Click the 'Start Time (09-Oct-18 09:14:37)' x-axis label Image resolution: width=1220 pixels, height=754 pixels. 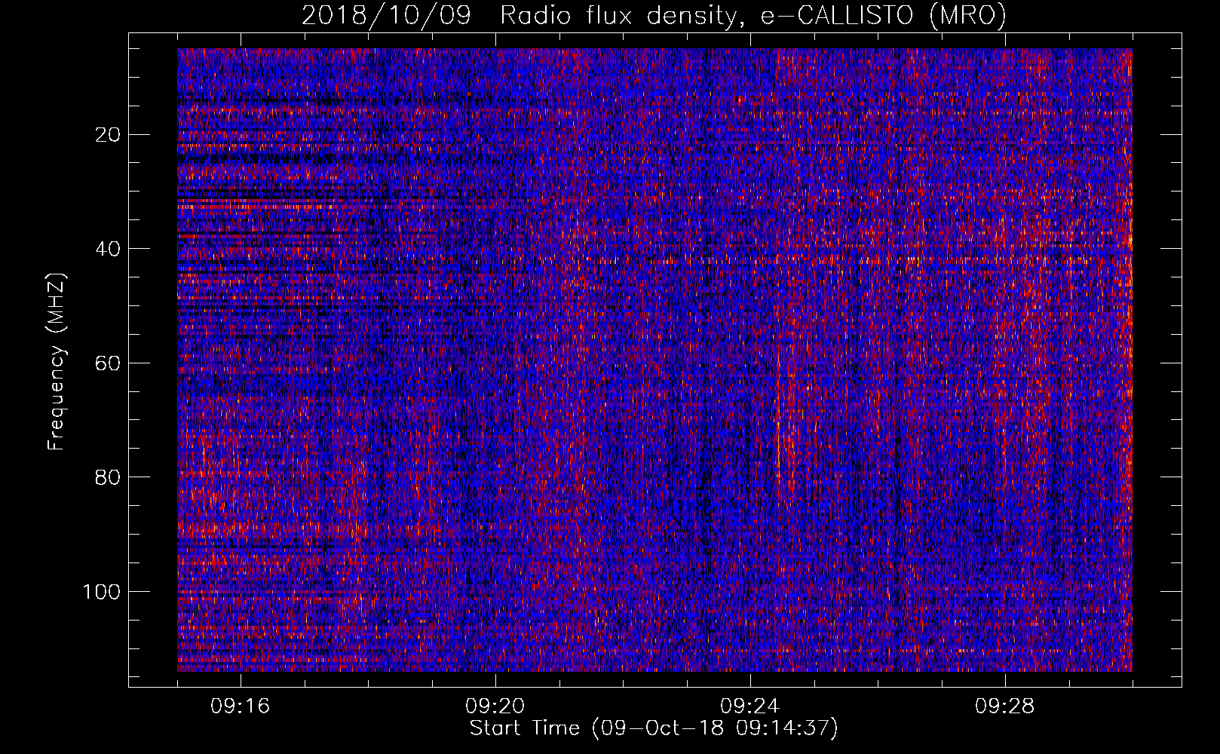pos(654,728)
